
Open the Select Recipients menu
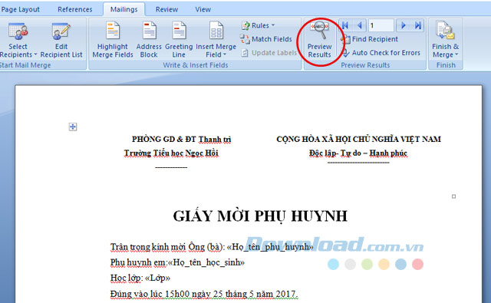click(x=18, y=41)
